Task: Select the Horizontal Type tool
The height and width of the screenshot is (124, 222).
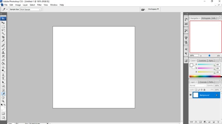Action: (3, 79)
